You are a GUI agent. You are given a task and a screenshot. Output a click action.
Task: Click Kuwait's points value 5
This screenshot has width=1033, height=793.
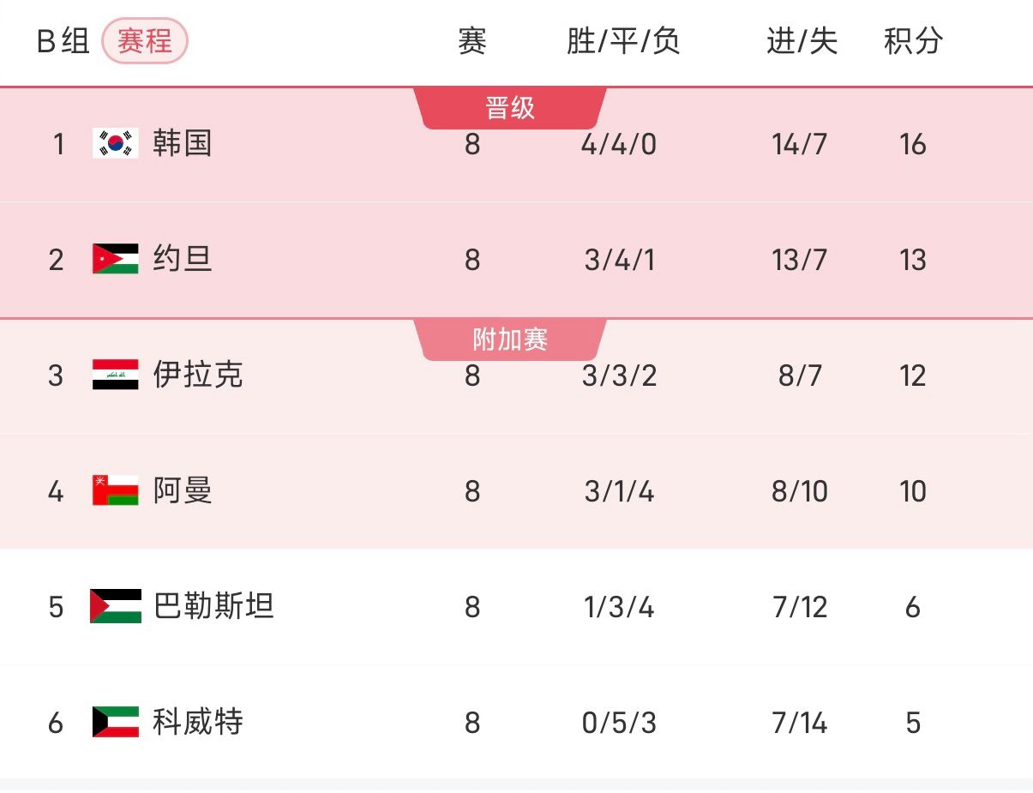912,723
